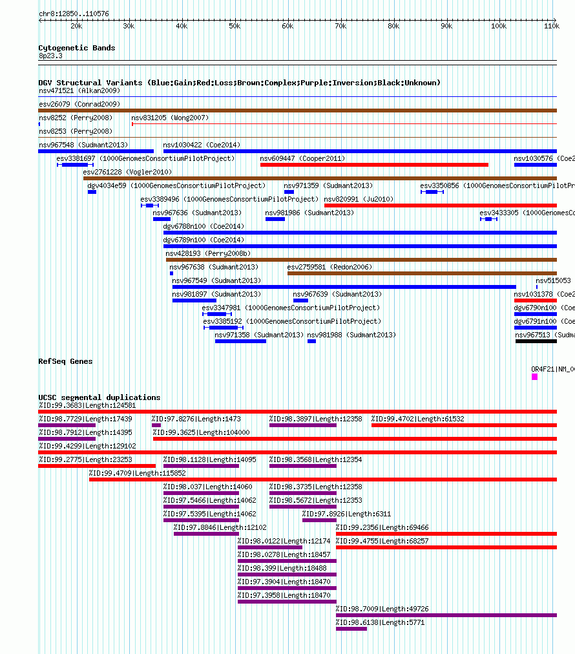Select nsv428193 (Perry2008b) label

pos(208,253)
